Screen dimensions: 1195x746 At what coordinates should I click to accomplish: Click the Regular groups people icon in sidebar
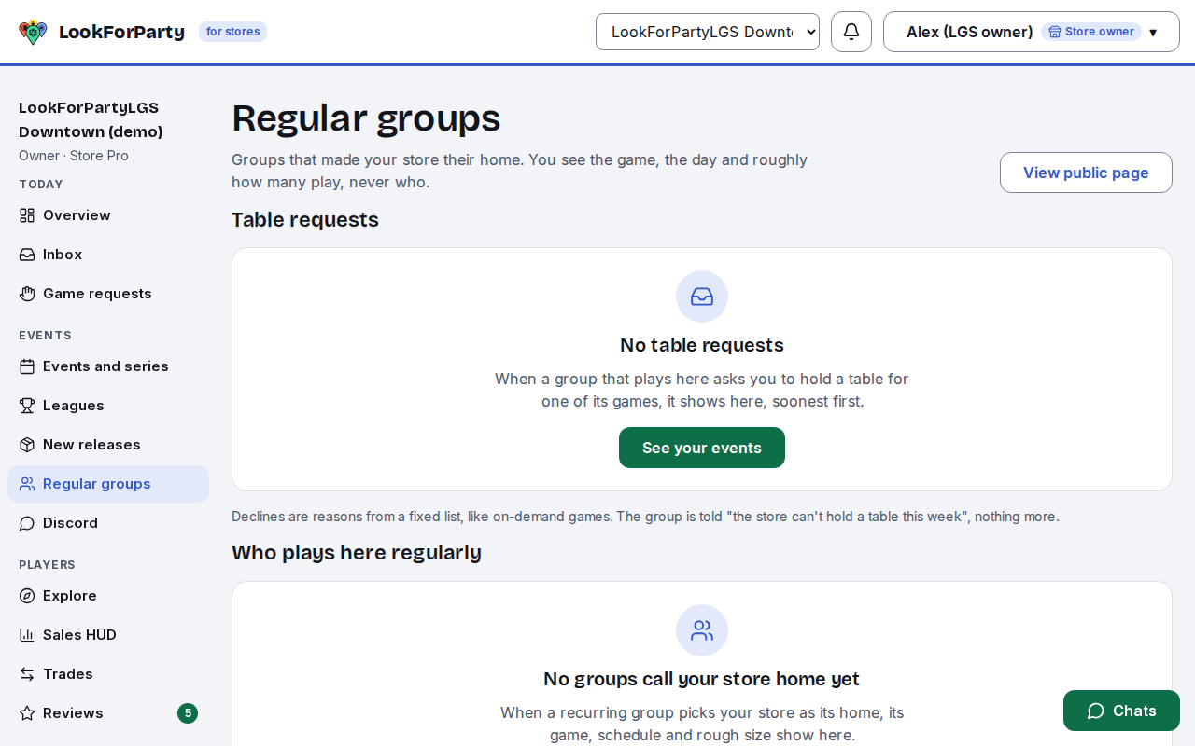pyautogui.click(x=27, y=484)
